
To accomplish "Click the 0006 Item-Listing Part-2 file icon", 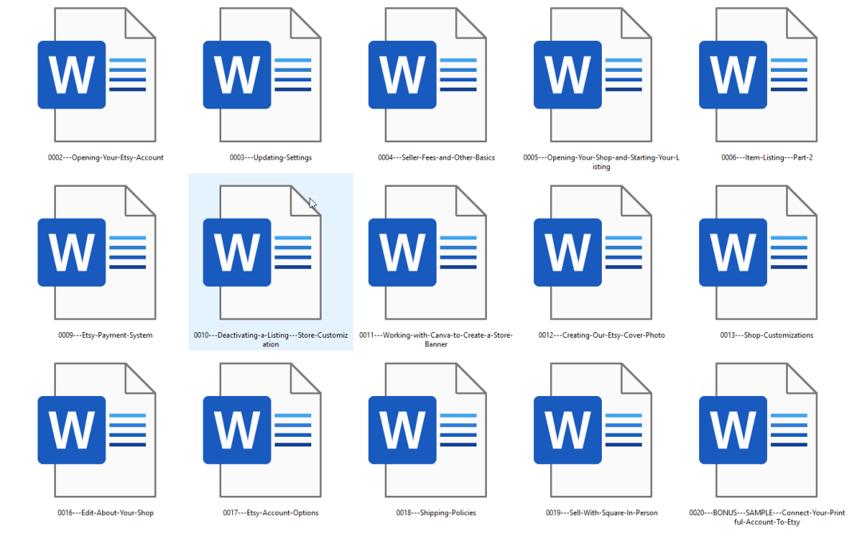I will pyautogui.click(x=759, y=75).
